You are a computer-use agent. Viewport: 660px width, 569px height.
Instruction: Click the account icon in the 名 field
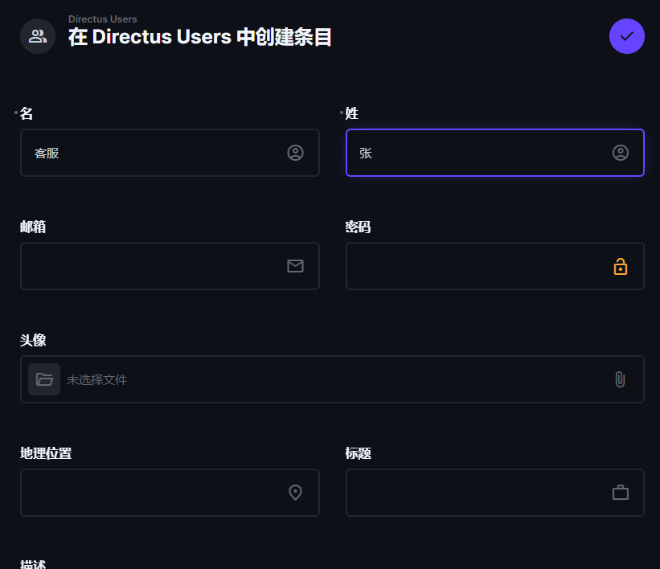pos(296,153)
